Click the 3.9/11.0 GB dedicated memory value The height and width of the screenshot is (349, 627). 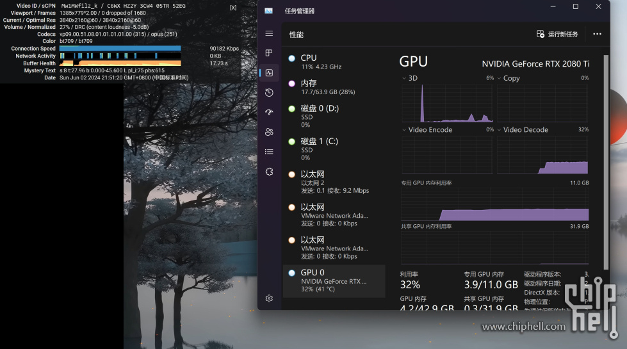pyautogui.click(x=491, y=284)
